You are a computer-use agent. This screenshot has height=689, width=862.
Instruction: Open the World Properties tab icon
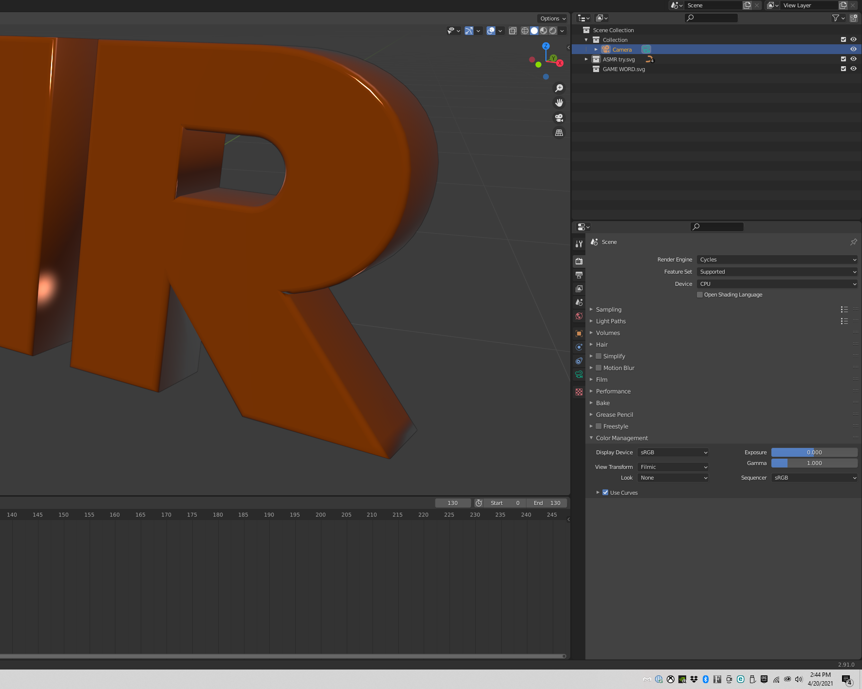(579, 316)
